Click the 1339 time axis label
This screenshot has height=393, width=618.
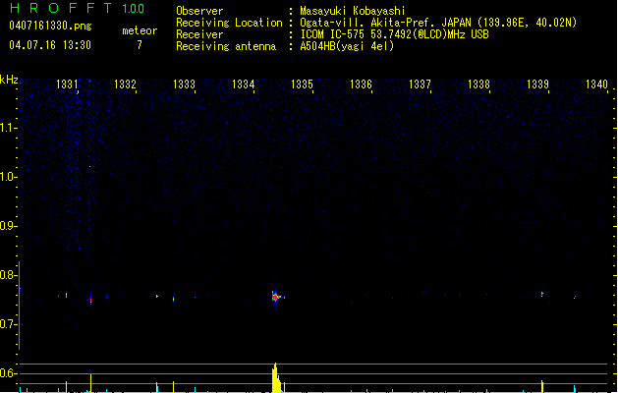tap(537, 84)
